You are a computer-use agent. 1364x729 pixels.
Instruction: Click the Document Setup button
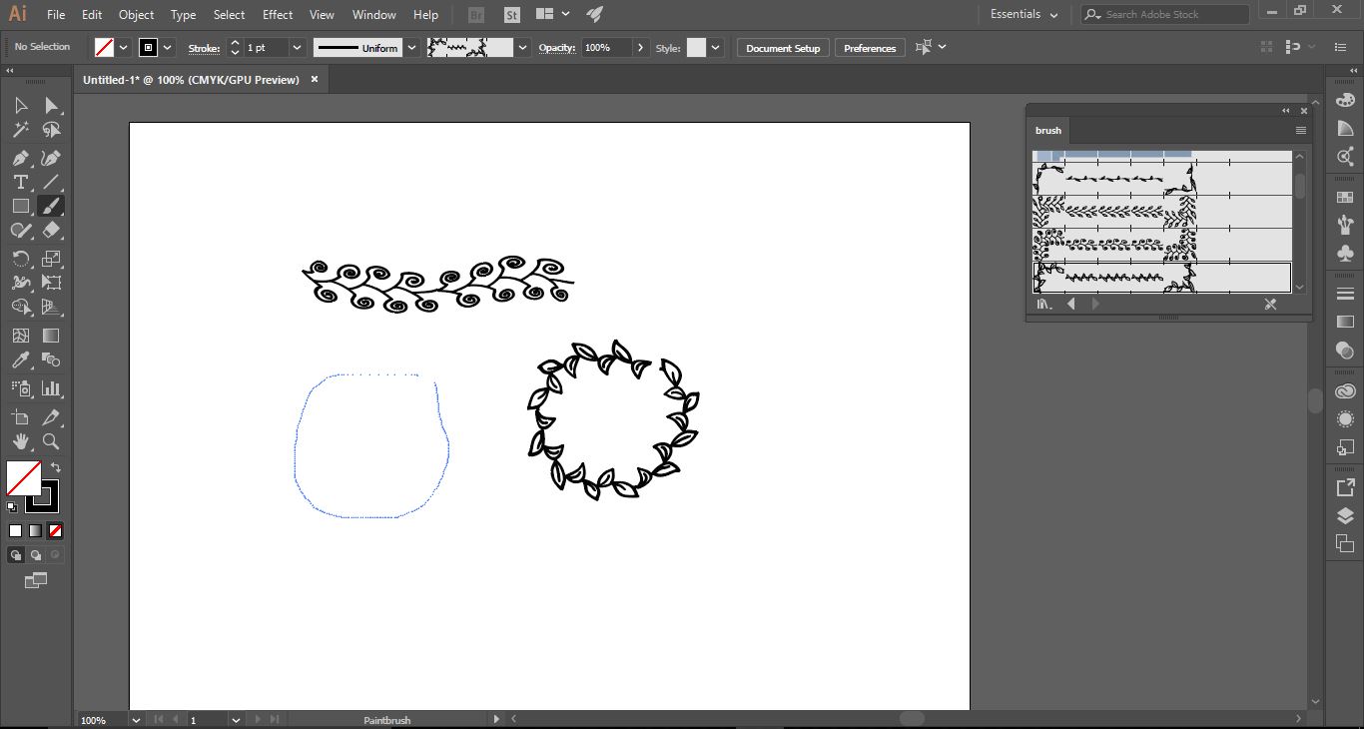(x=783, y=48)
